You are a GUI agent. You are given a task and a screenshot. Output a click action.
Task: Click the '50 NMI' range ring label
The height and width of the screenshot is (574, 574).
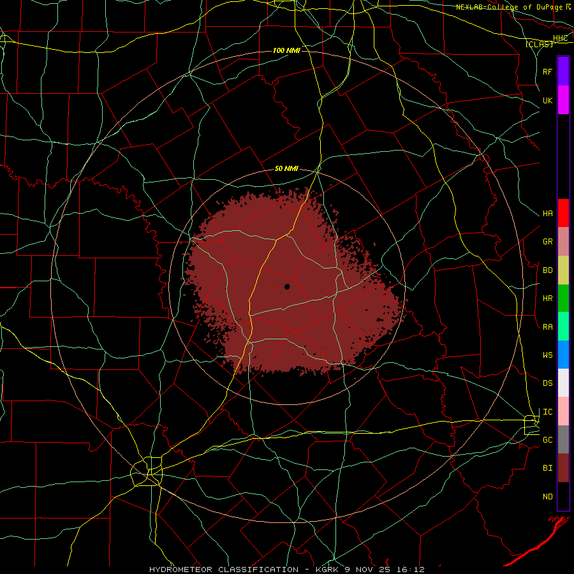click(286, 168)
